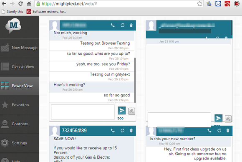Click the MightyText cloud M logo
The image size is (242, 162).
click(13, 25)
